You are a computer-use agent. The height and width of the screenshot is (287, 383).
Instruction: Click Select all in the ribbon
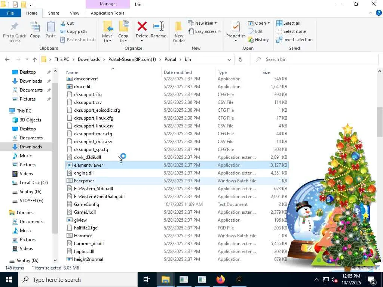[288, 23]
